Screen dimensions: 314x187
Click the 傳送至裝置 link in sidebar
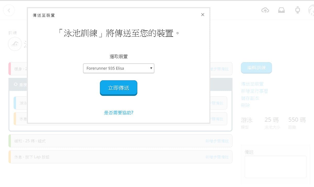[x=252, y=84]
